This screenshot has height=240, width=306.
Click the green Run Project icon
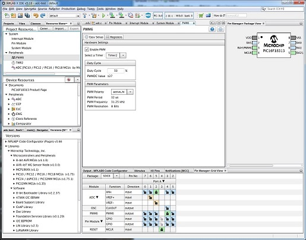103,15
